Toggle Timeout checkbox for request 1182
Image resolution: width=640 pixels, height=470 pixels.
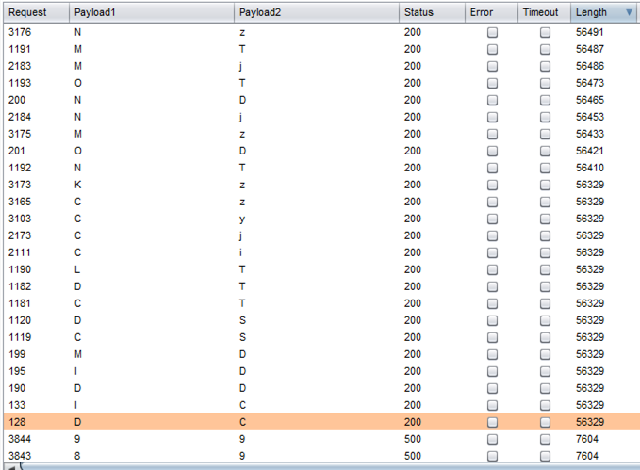[x=545, y=287]
